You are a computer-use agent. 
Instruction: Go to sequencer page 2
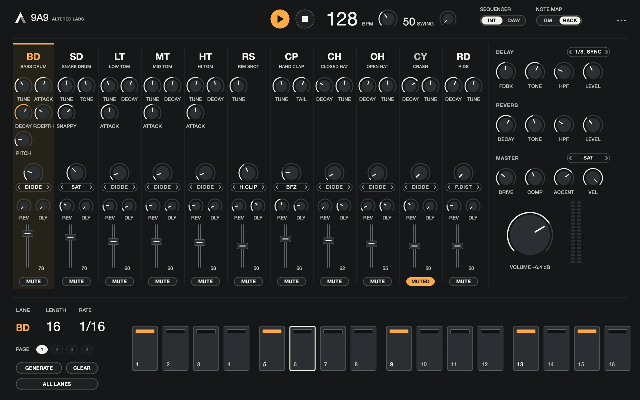tap(57, 349)
